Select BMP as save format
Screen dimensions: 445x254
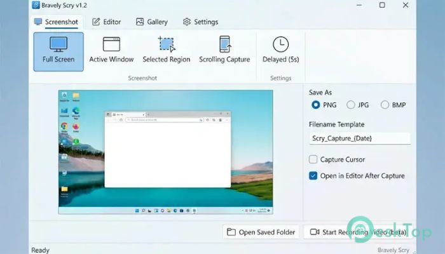394,105
